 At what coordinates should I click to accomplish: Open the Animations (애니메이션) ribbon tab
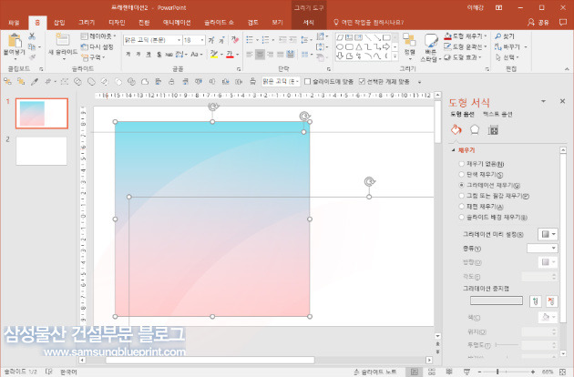(177, 23)
